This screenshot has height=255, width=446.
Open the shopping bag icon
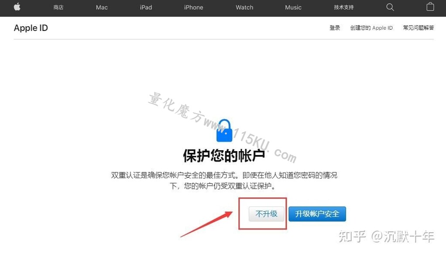[430, 7]
